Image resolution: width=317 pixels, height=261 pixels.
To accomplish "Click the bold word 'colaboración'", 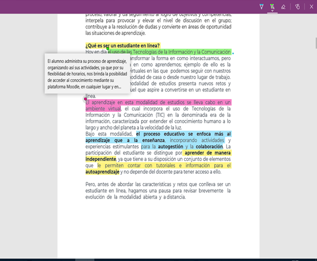I will [x=209, y=146].
